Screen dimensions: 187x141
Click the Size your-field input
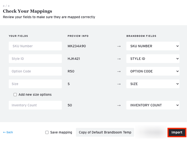pyautogui.click(x=35, y=84)
